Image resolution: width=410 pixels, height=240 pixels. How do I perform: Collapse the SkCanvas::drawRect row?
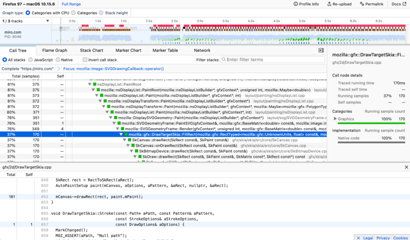coord(125,140)
